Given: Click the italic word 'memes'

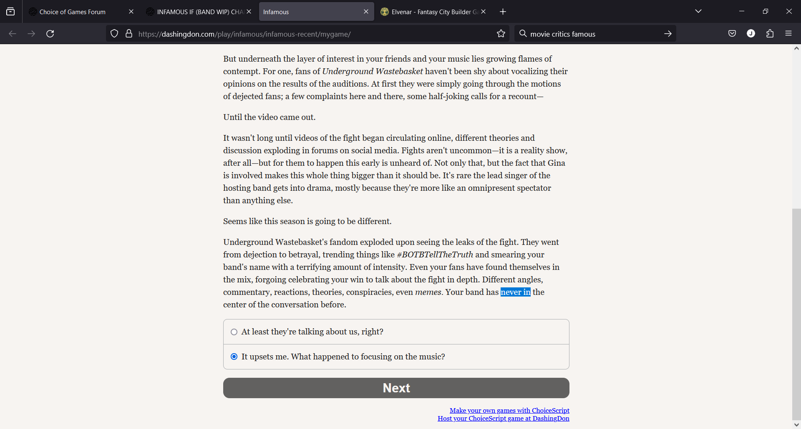Looking at the screenshot, I should [428, 292].
